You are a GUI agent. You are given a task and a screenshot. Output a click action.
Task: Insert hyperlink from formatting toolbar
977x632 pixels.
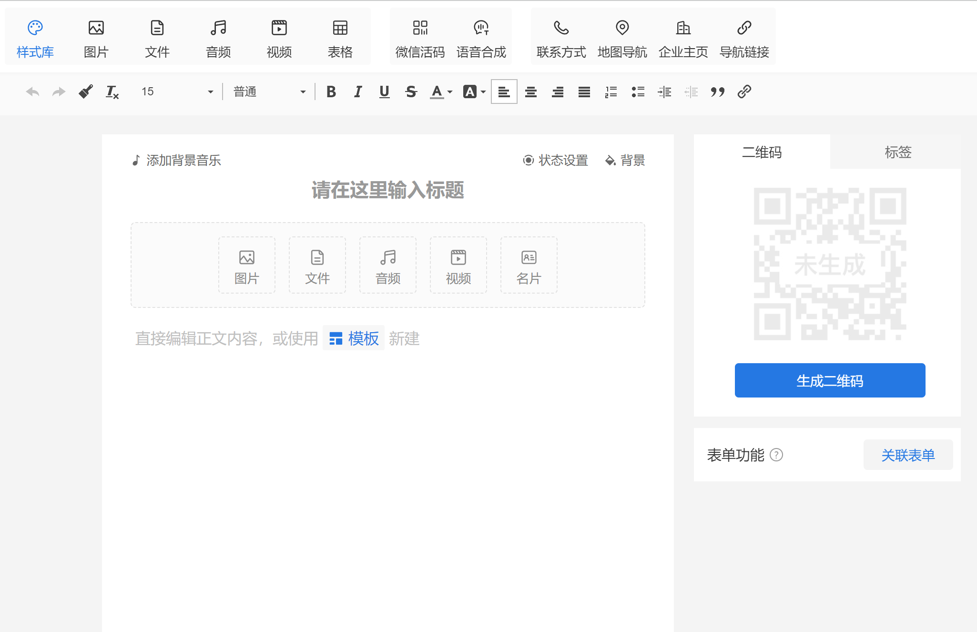click(744, 92)
